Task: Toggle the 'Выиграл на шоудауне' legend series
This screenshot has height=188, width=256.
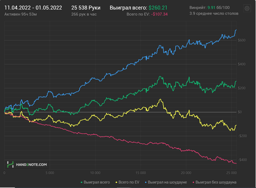Action: coord(166,182)
